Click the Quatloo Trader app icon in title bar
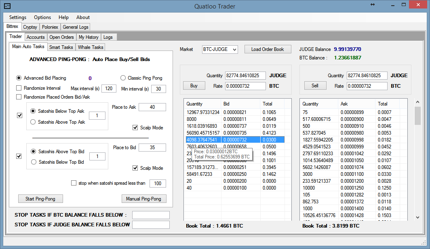 click(7, 6)
